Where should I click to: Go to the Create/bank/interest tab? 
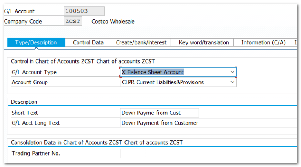(x=141, y=42)
